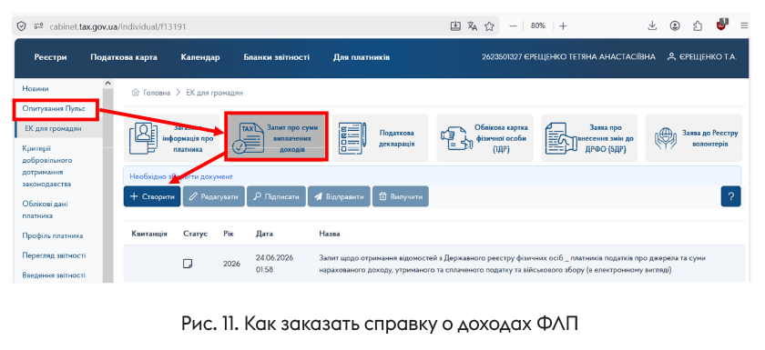This screenshot has width=765, height=350.
Task: Click the Рік column header
Action: [x=229, y=235]
